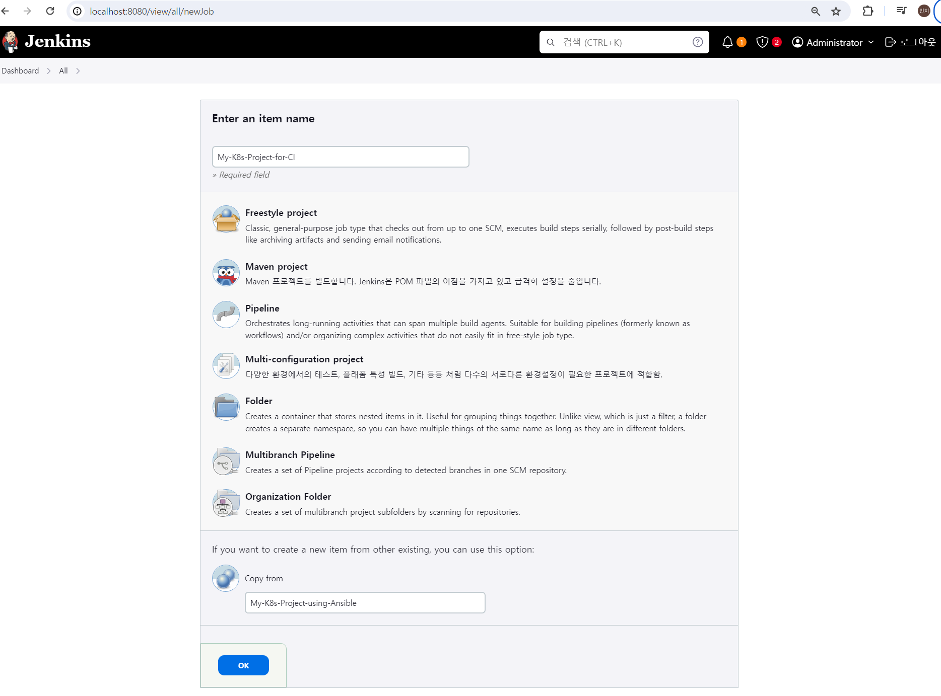Select the Organization Folder icon
941x696 pixels.
226,503
